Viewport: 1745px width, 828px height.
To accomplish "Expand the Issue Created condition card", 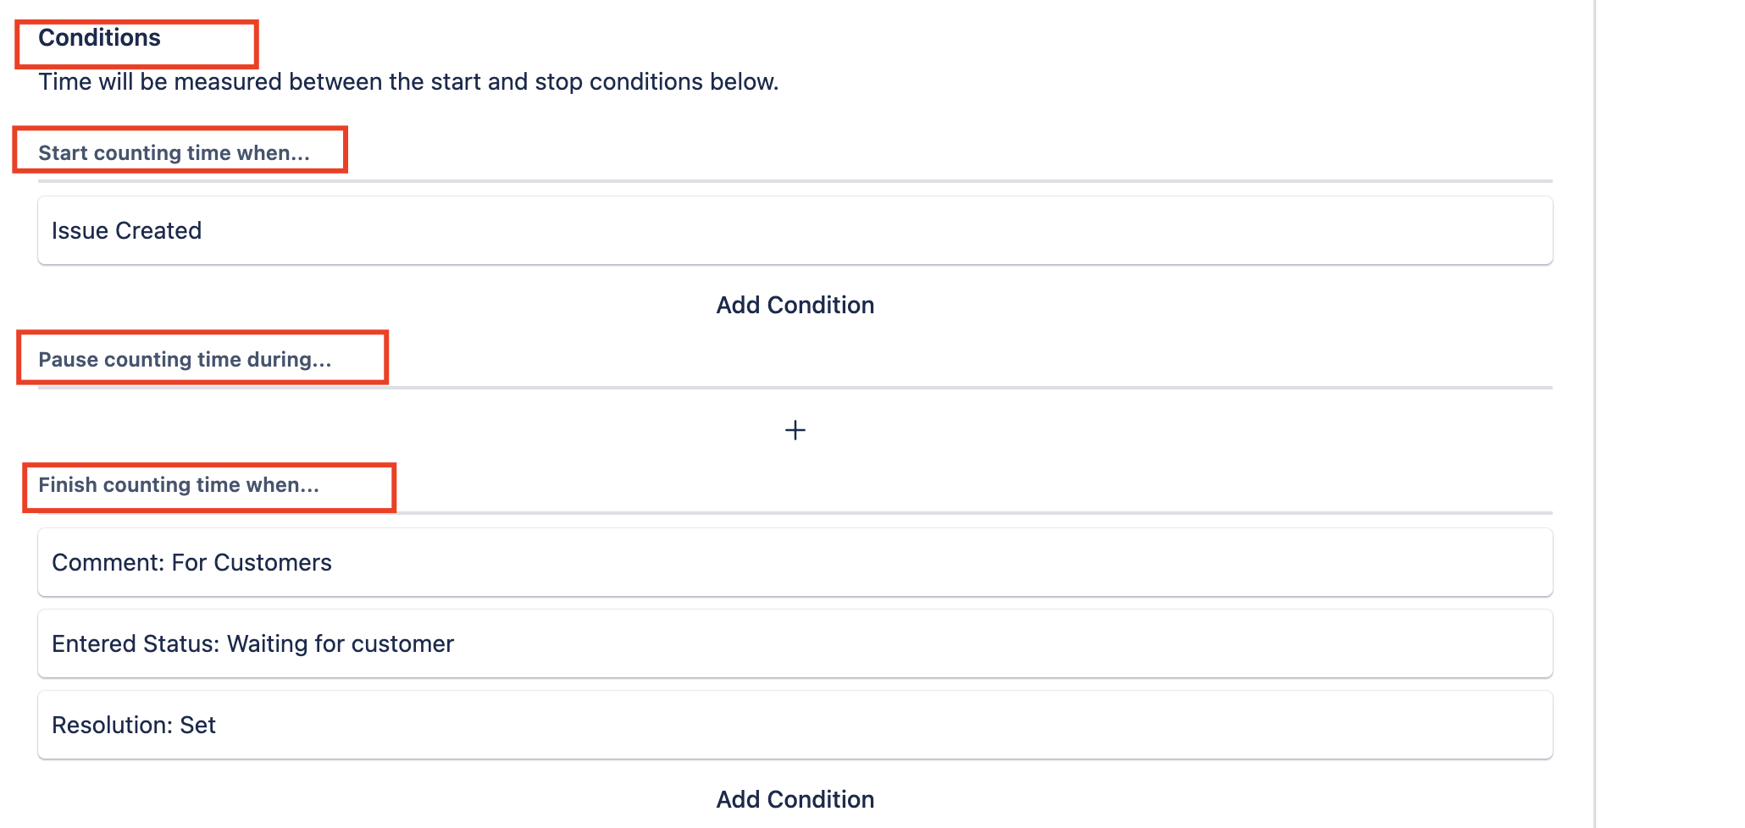I will 795,229.
